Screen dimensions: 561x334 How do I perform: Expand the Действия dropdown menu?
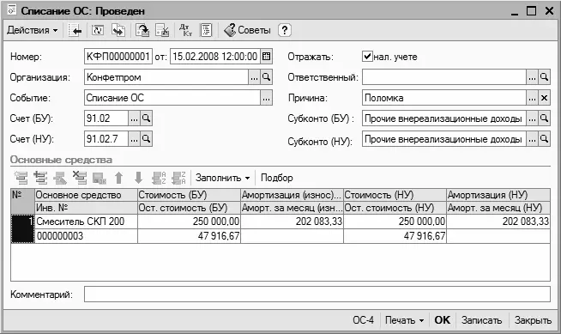click(x=33, y=30)
